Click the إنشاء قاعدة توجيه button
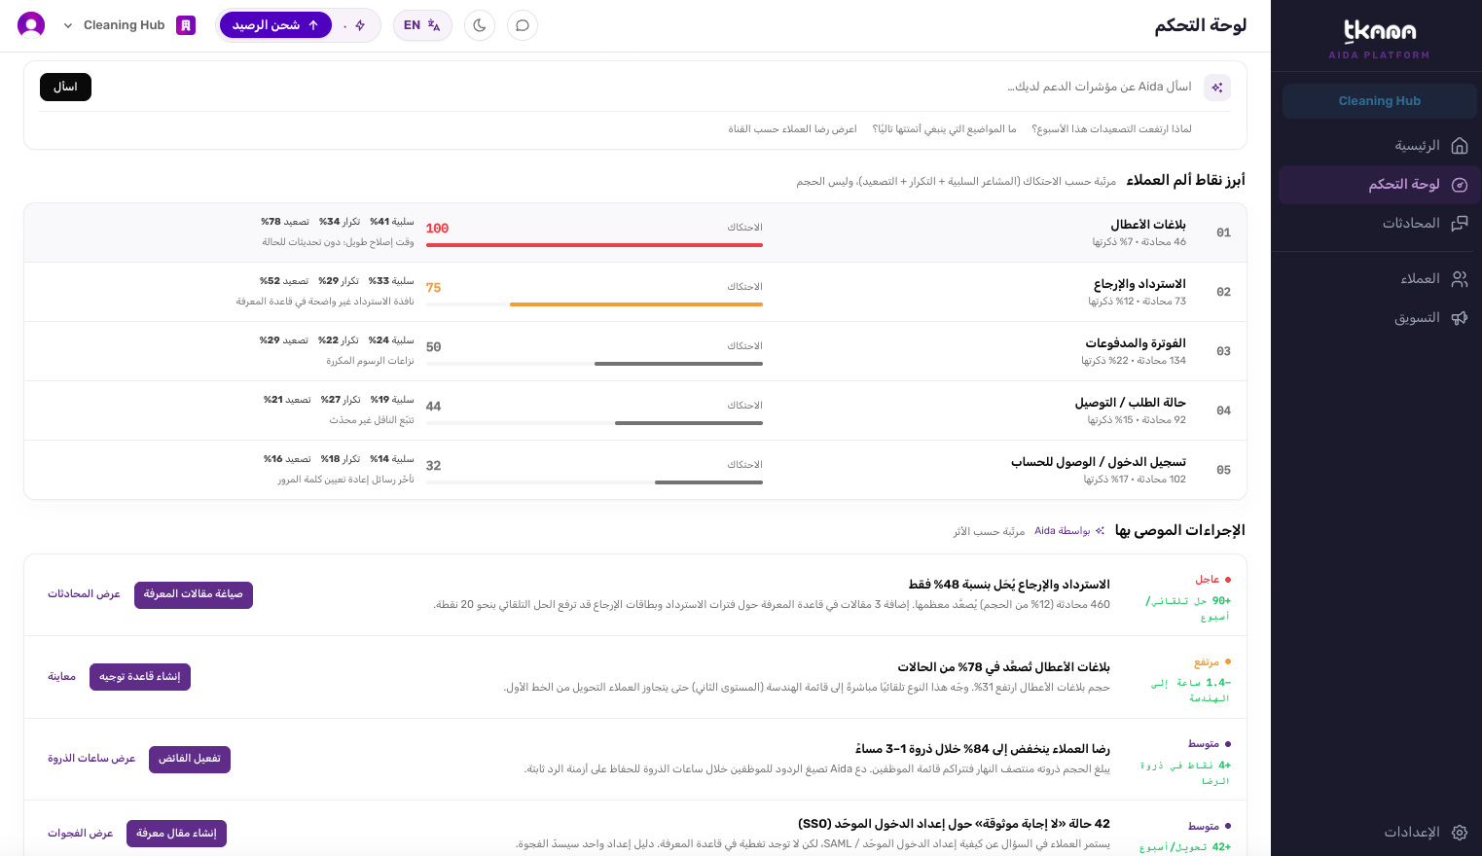The image size is (1482, 856). pyautogui.click(x=140, y=677)
